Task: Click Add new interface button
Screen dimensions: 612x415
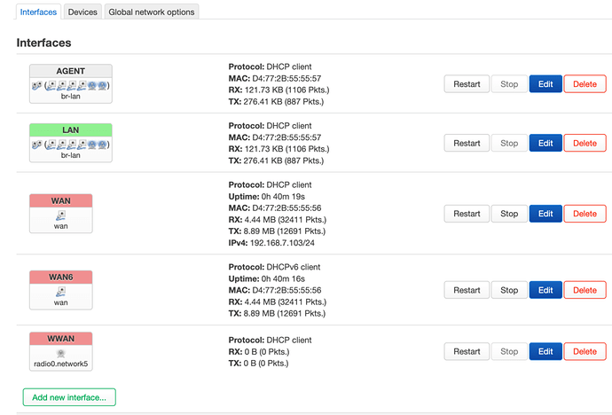Action: pyautogui.click(x=69, y=397)
